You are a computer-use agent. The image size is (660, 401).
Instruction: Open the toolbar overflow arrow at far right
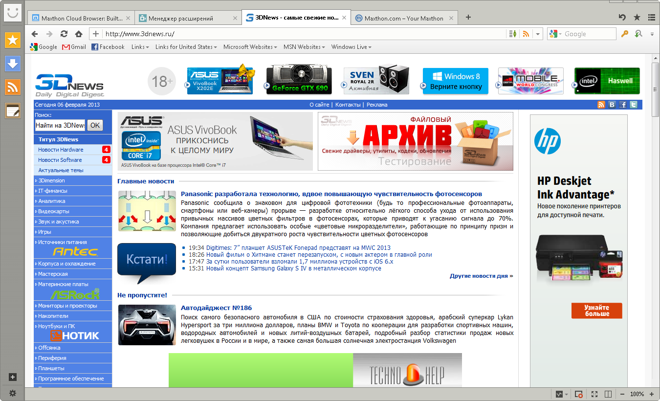pyautogui.click(x=652, y=34)
